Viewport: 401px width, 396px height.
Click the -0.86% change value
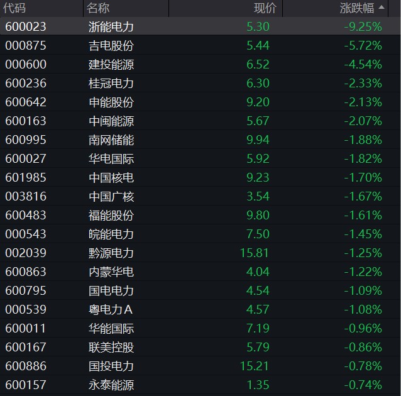(363, 347)
